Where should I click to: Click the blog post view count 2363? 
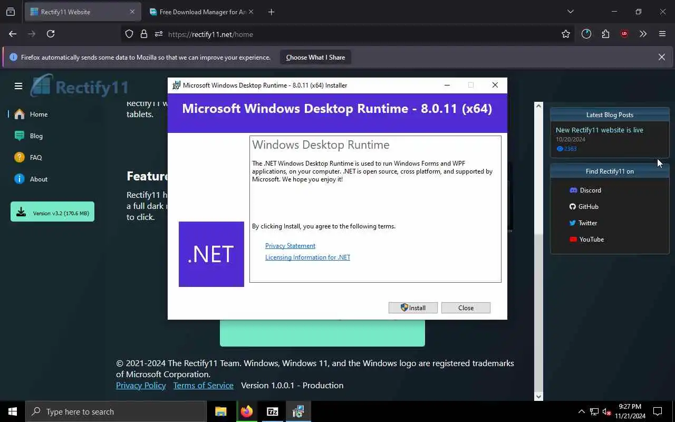pos(566,149)
